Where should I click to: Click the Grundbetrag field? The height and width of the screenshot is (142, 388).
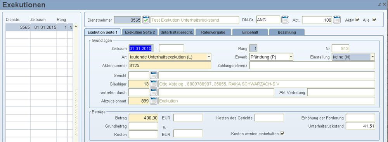pos(143,126)
